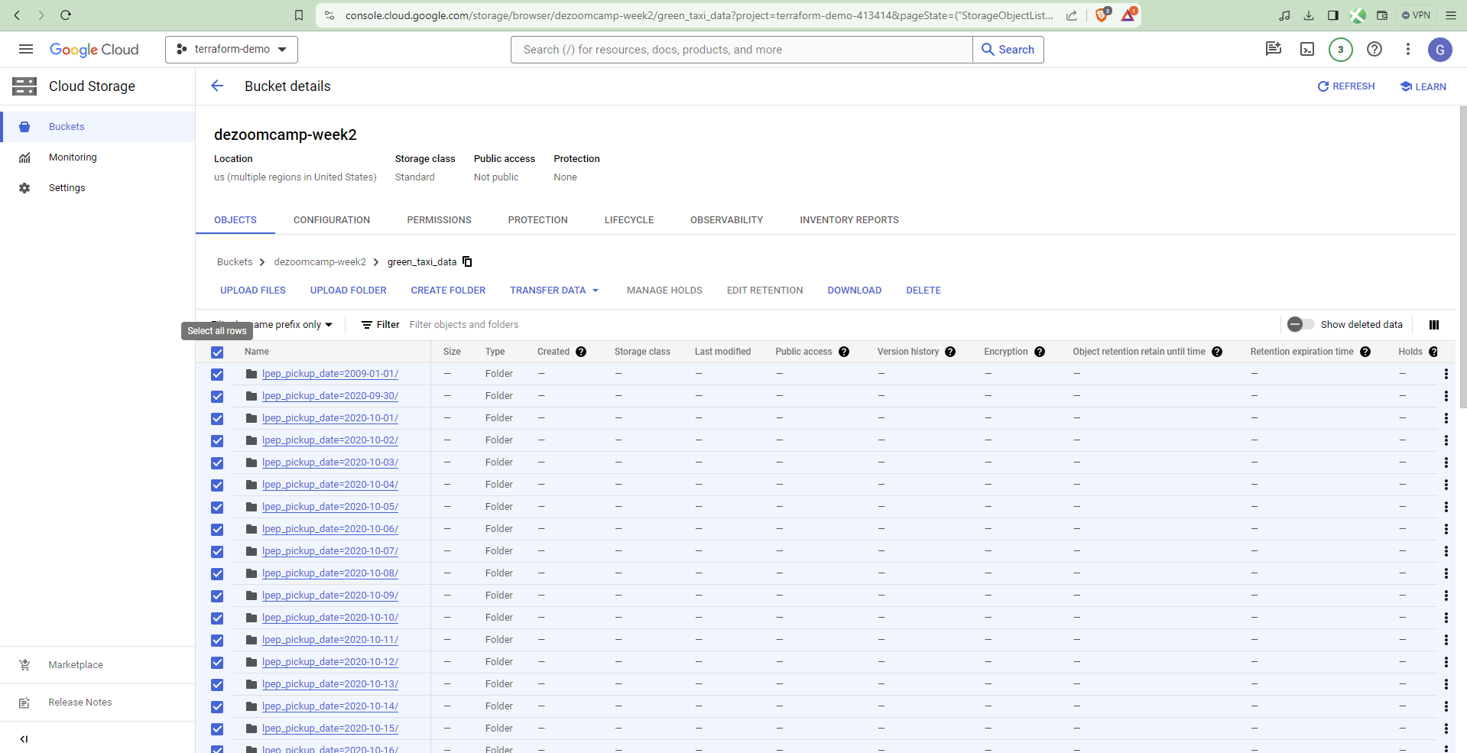Screen dimensions: 1467x753
Task: Focus the resources search input field
Action: coord(742,50)
